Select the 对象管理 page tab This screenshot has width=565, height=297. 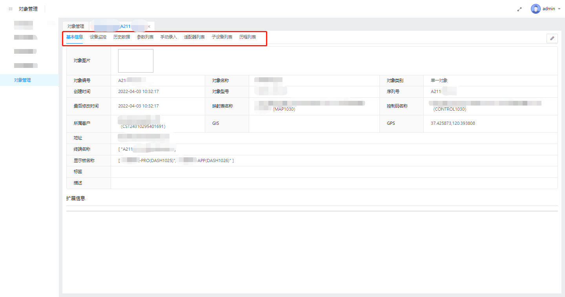click(x=76, y=26)
